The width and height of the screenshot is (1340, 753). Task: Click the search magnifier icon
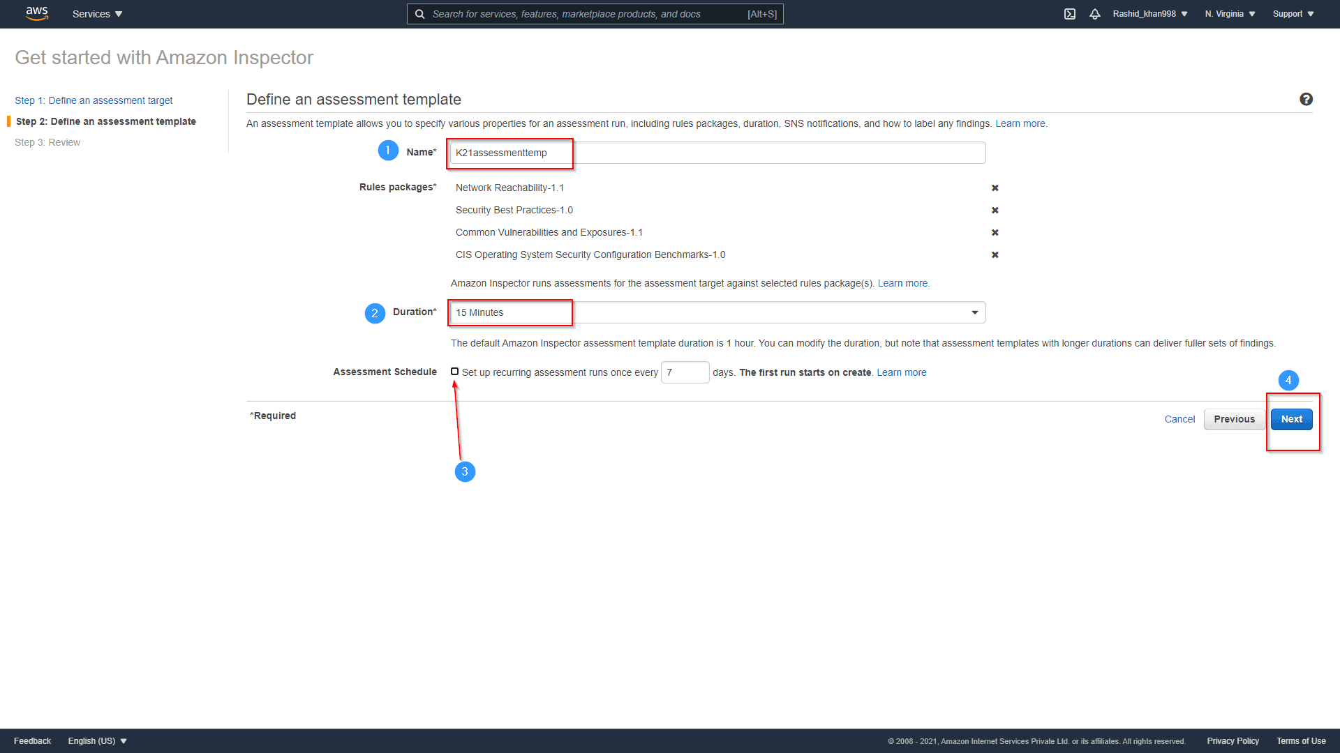[419, 14]
